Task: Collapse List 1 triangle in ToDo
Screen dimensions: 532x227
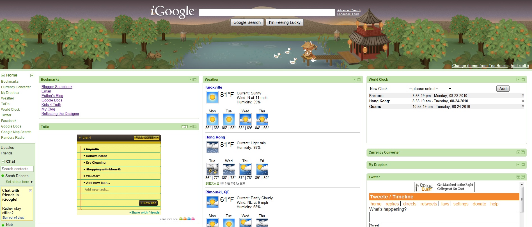Action: click(x=80, y=138)
